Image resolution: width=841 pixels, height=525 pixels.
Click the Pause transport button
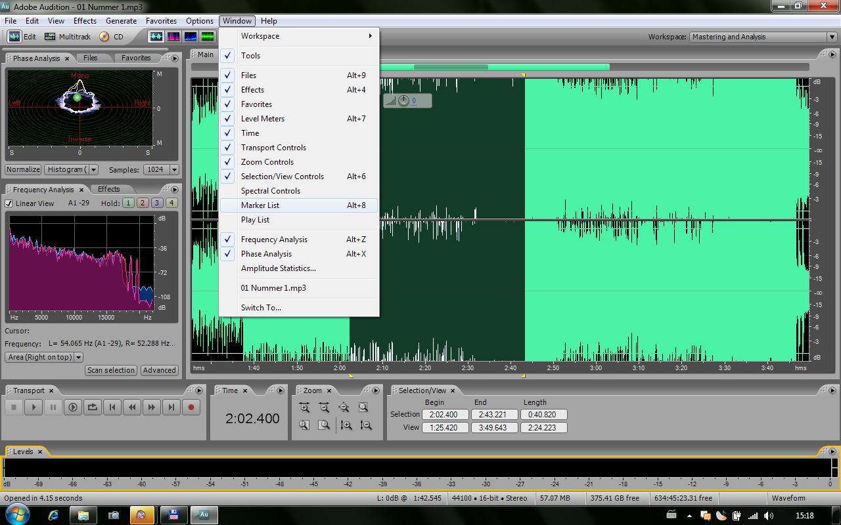(53, 408)
